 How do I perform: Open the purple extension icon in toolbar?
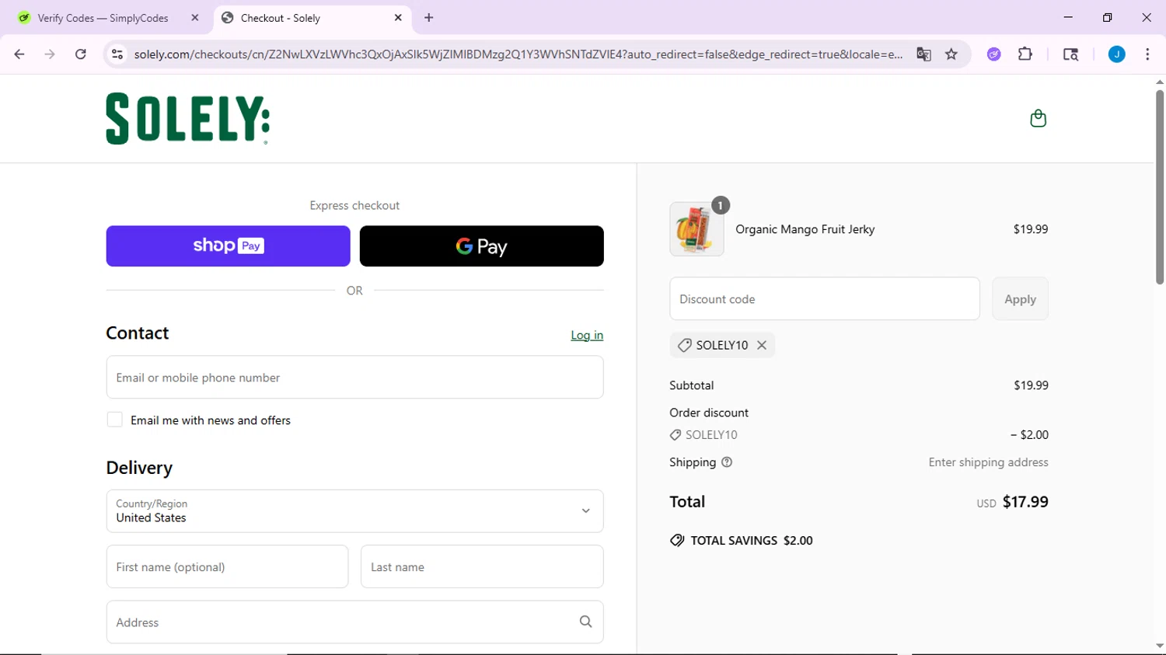[x=993, y=54]
